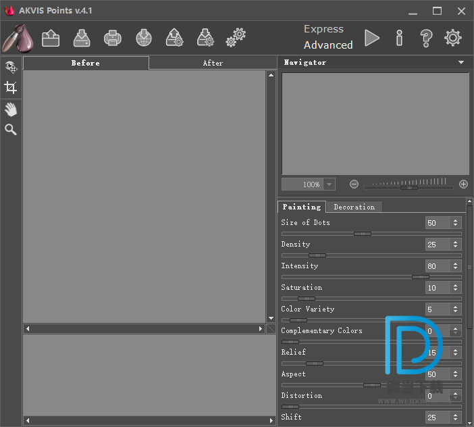Click the bottom panel left scroll arrow
Image resolution: width=474 pixels, height=427 pixels.
[x=28, y=420]
